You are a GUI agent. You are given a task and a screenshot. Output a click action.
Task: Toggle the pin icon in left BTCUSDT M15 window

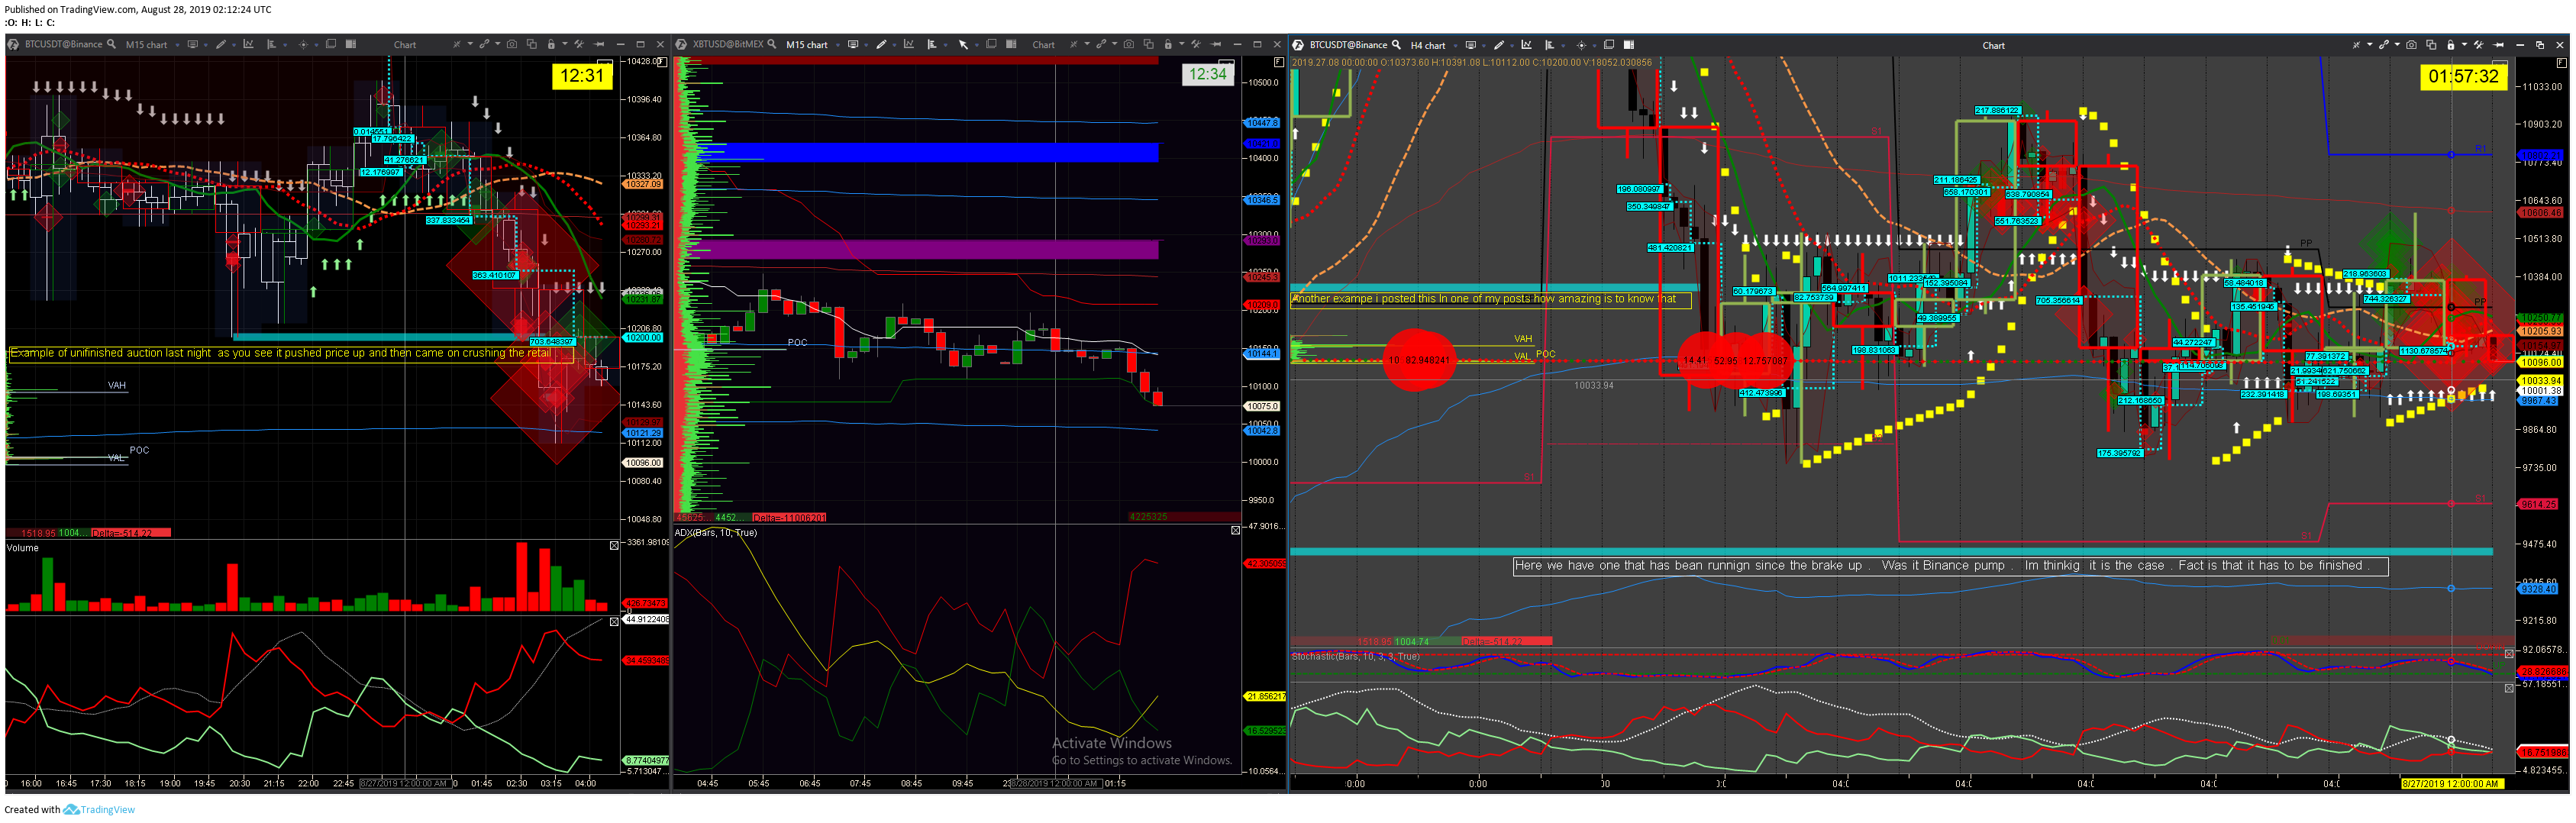click(x=599, y=44)
